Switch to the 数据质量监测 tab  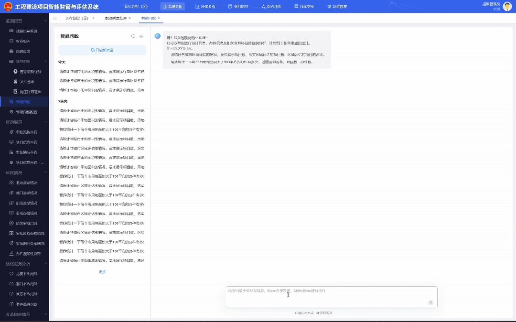tap(116, 18)
